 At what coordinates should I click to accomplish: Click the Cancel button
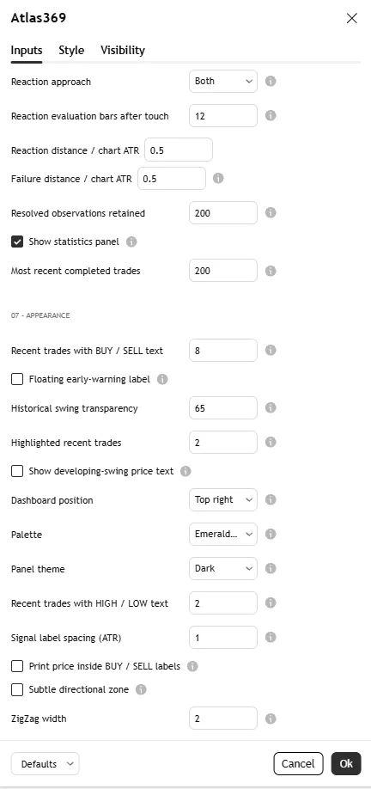298,763
